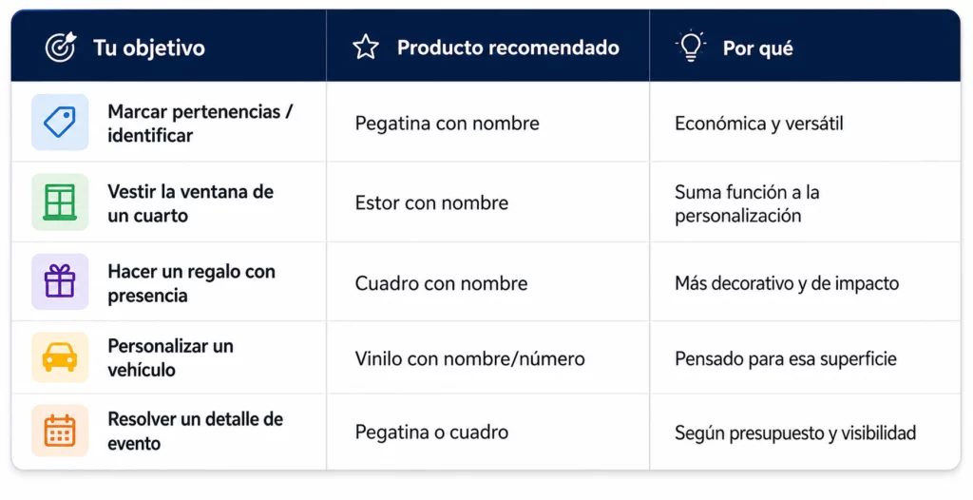This screenshot has width=973, height=500.
Task: Click the Por qué column header
Action: pos(757,48)
